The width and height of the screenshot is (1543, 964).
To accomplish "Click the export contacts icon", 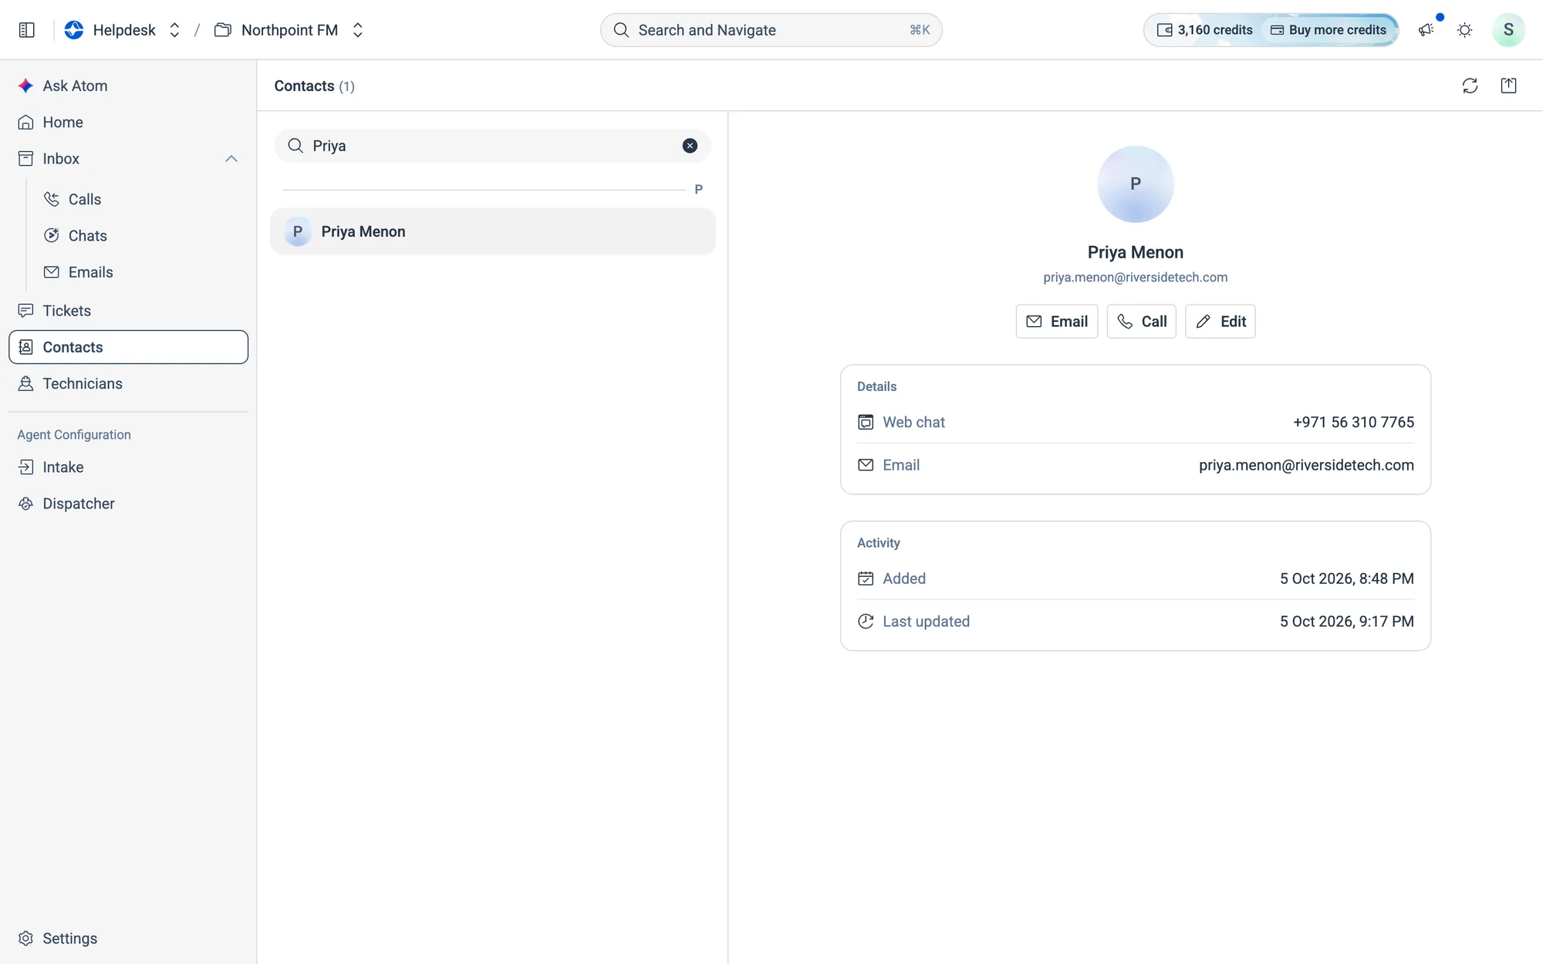I will (x=1508, y=86).
